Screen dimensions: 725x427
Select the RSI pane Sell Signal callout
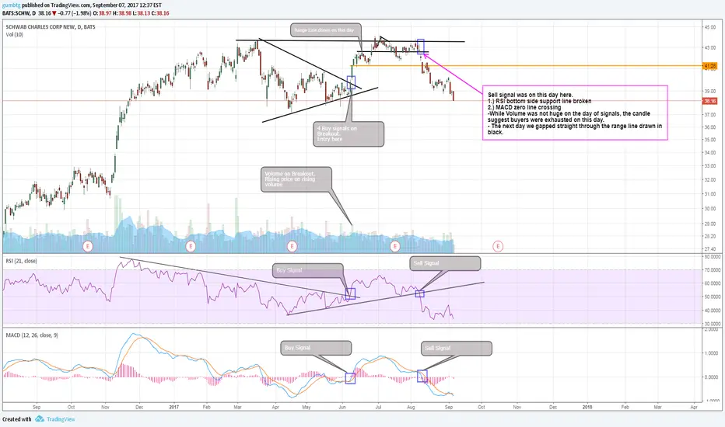(x=445, y=263)
